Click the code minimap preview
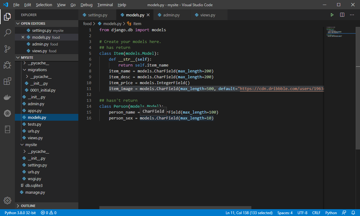Image resolution: width=360 pixels, height=216 pixels. point(340,32)
